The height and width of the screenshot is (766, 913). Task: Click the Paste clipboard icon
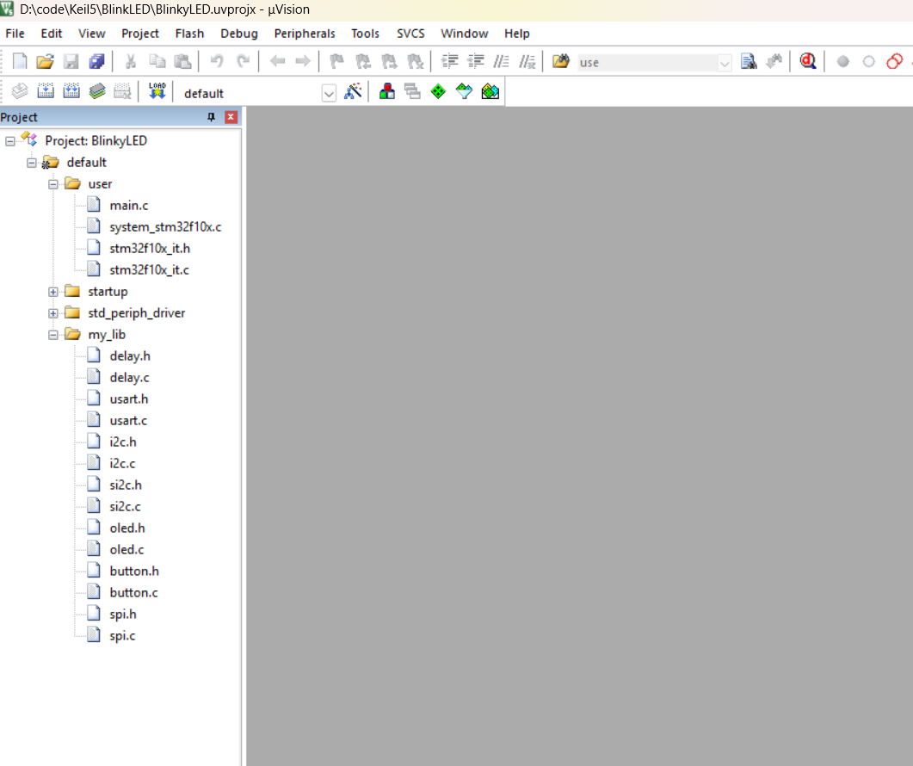182,61
